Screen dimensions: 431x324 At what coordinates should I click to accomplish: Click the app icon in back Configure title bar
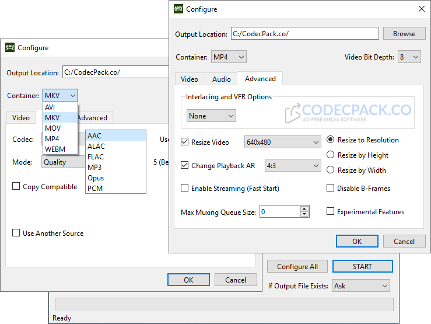coord(10,47)
